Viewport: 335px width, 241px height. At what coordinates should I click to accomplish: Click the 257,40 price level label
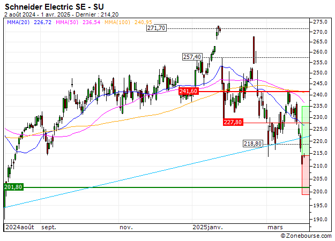[192, 57]
